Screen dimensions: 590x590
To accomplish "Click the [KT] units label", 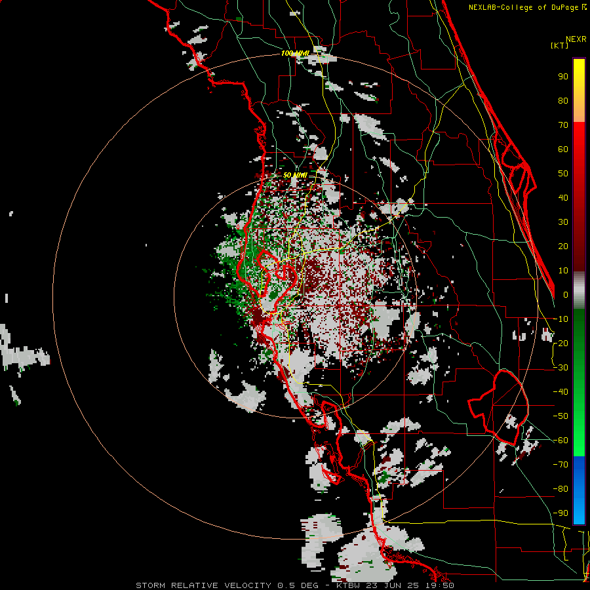I will click(560, 45).
